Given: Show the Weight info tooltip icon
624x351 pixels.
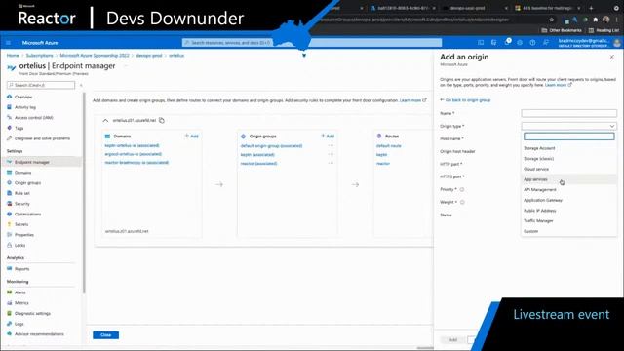Looking at the screenshot, I should (462, 202).
